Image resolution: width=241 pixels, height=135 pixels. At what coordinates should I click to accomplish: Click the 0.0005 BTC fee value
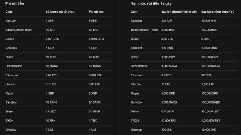coord(96,39)
